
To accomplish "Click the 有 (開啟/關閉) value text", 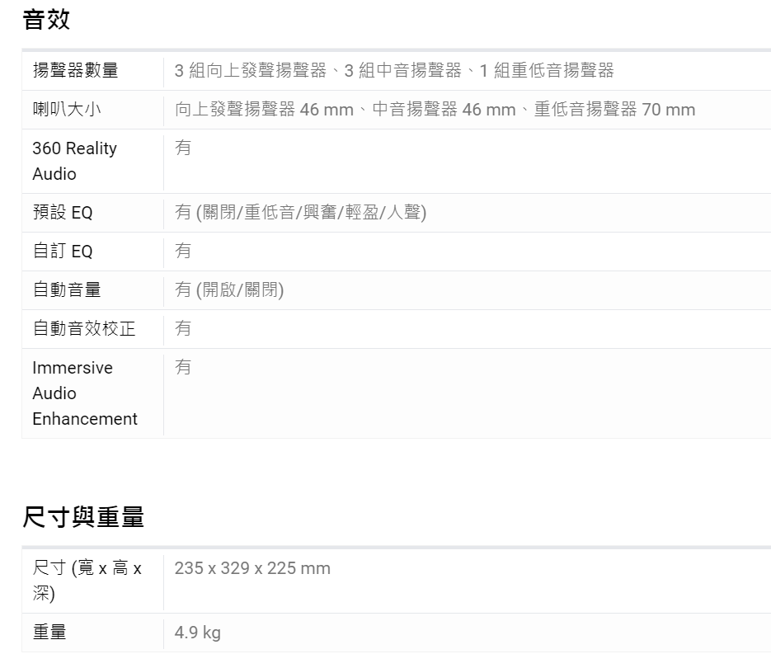I will (x=229, y=290).
